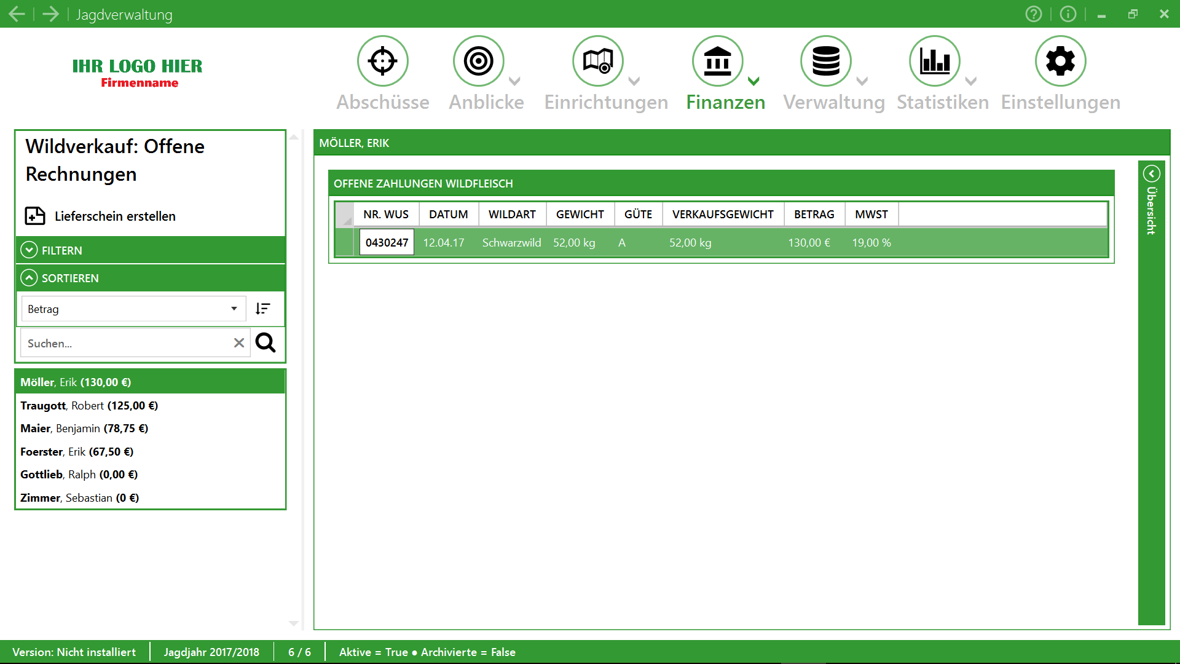Open the Einrichtungen map icon
This screenshot has height=664, width=1180.
tap(597, 61)
